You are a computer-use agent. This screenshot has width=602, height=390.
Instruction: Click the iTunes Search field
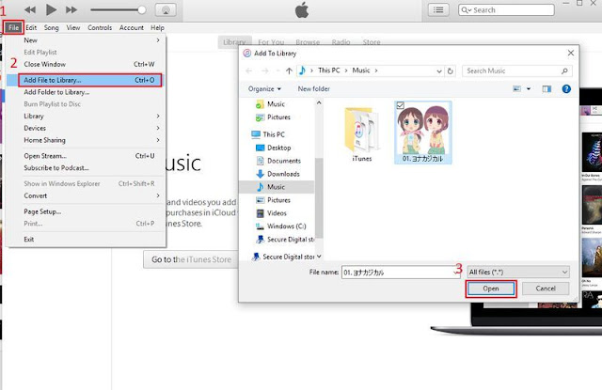506,10
